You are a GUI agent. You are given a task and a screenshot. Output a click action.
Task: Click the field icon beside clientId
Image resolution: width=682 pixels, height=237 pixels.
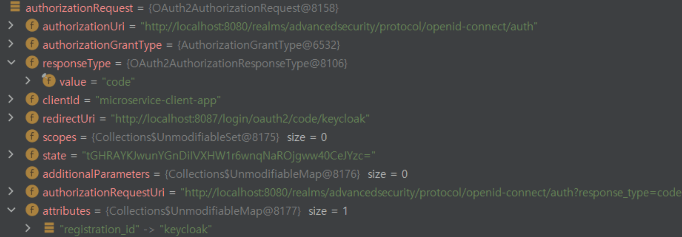[x=32, y=99]
